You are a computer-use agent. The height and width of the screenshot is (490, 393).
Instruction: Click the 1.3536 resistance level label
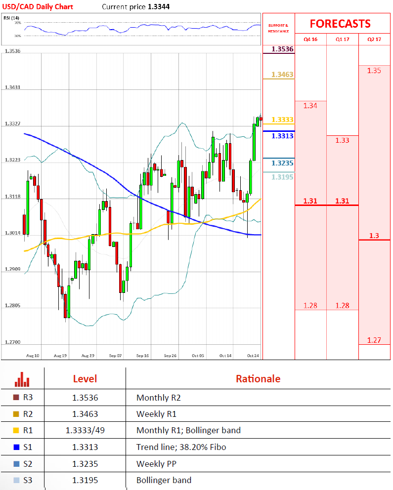point(282,49)
